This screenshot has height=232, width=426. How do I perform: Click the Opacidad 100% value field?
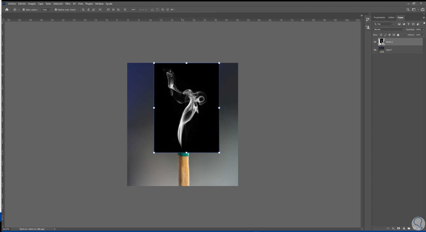(418, 29)
